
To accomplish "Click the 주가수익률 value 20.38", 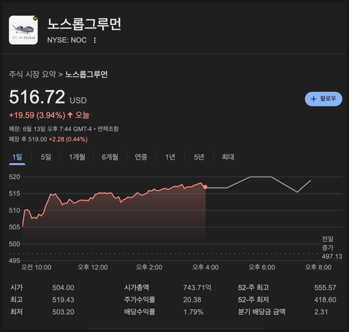I will click(192, 300).
